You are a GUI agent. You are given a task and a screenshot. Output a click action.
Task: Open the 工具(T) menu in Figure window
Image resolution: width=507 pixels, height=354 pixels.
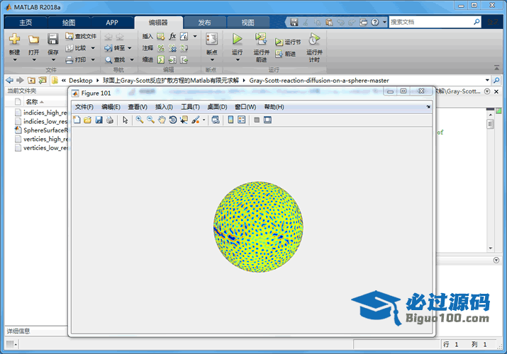pos(190,107)
